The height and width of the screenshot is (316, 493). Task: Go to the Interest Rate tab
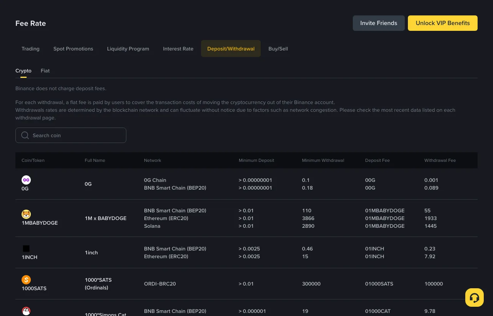tap(178, 49)
